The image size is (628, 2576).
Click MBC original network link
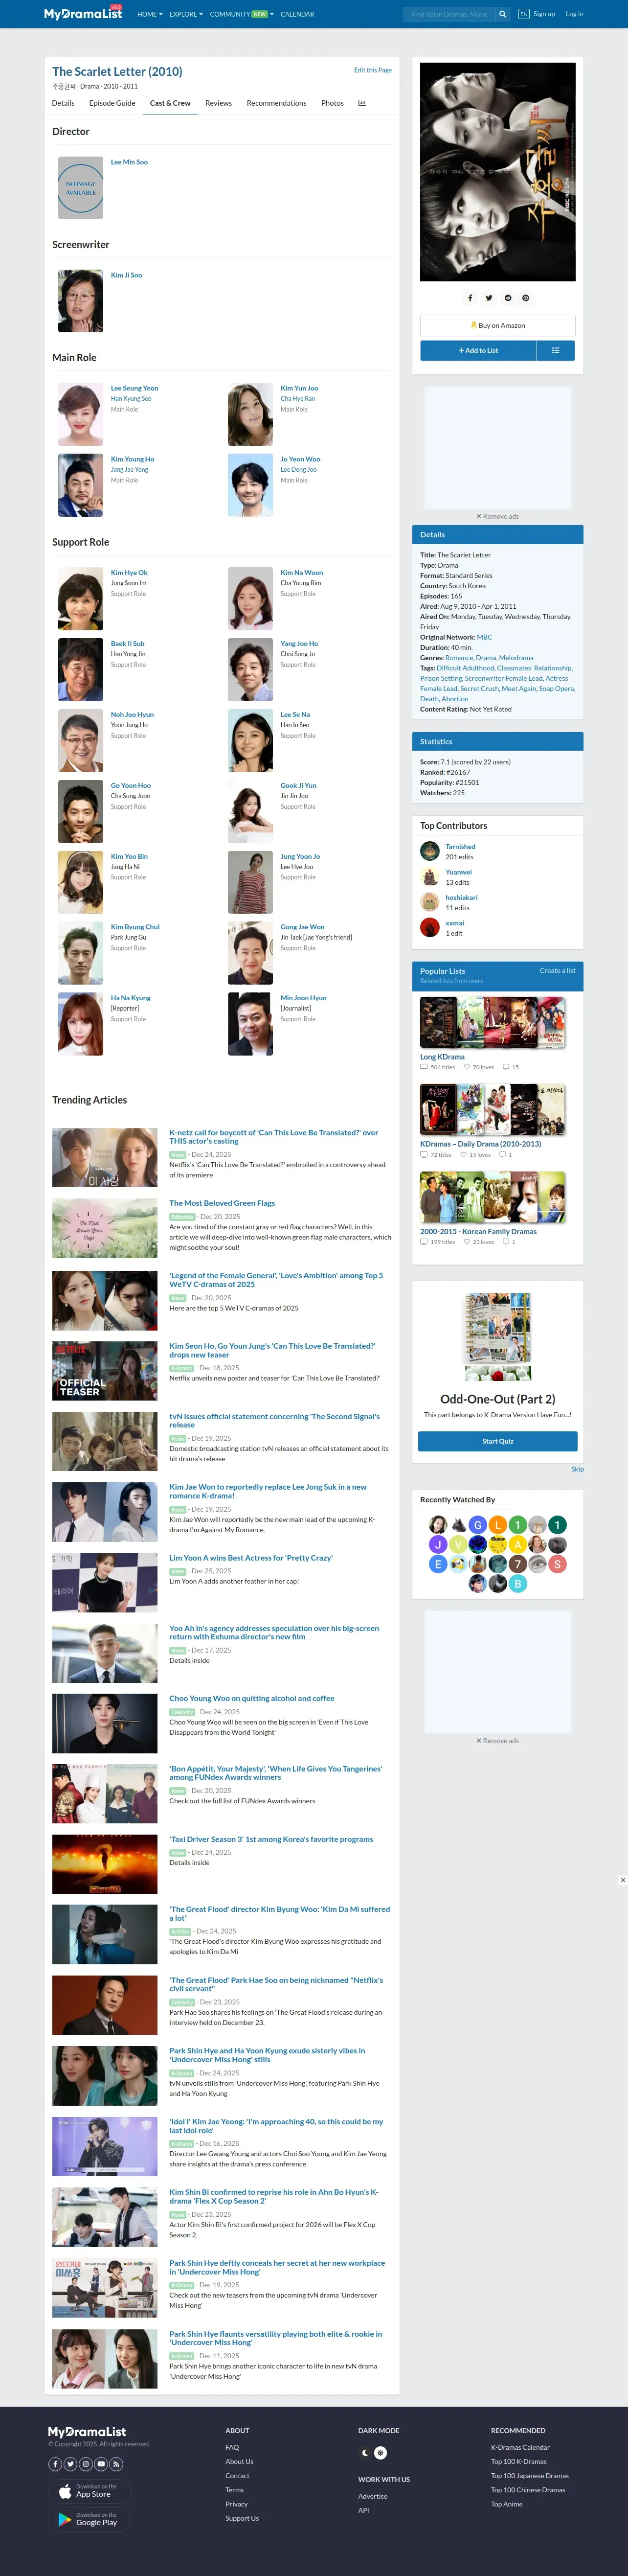[x=484, y=637]
